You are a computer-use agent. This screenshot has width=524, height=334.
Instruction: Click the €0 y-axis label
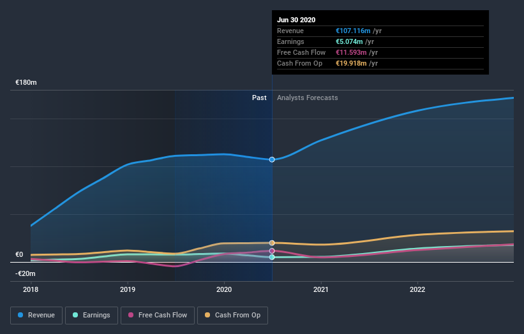[x=19, y=254]
